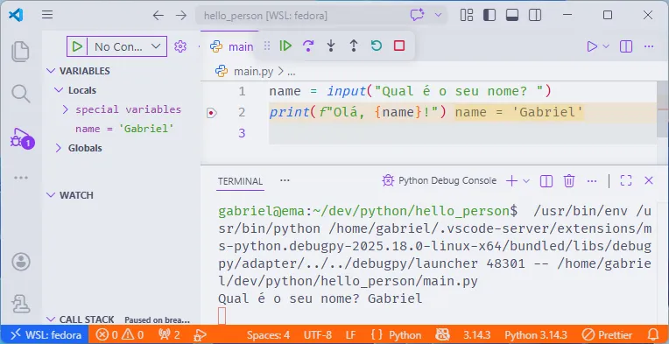
Task: Select the TERMINAL panel tab
Action: [240, 181]
